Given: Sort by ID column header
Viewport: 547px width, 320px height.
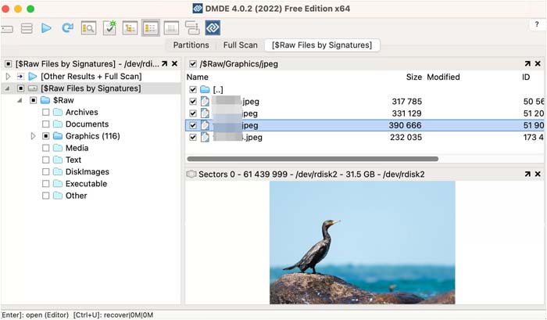Looking at the screenshot, I should coord(526,77).
